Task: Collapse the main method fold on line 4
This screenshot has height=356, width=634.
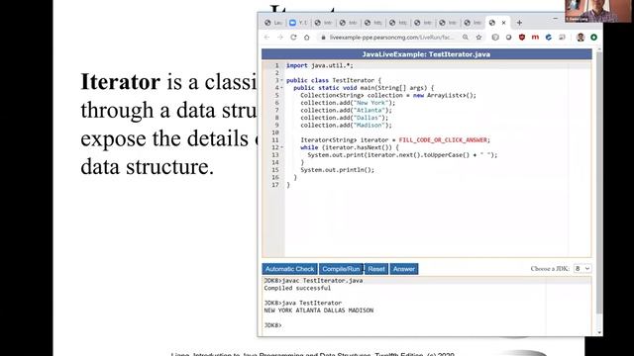Action: point(281,88)
